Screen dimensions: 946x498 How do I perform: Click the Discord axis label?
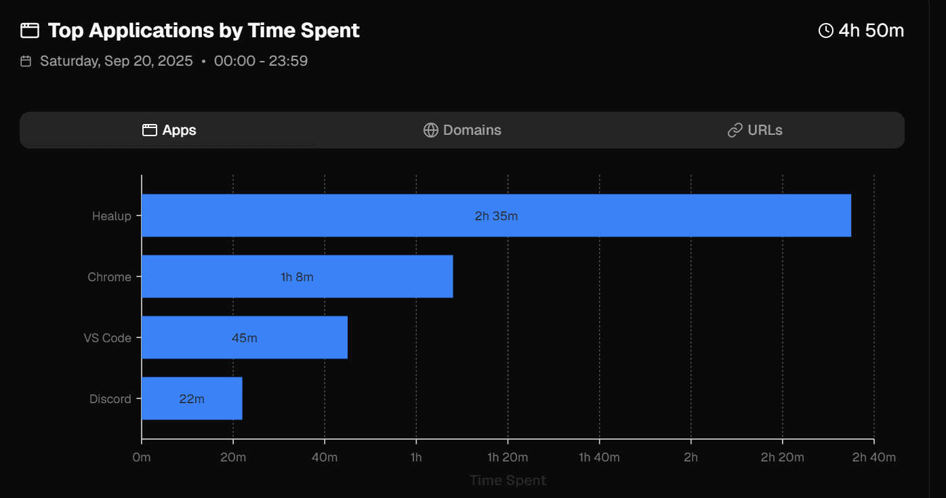110,399
